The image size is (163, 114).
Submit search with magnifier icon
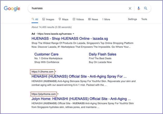tap(146, 8)
